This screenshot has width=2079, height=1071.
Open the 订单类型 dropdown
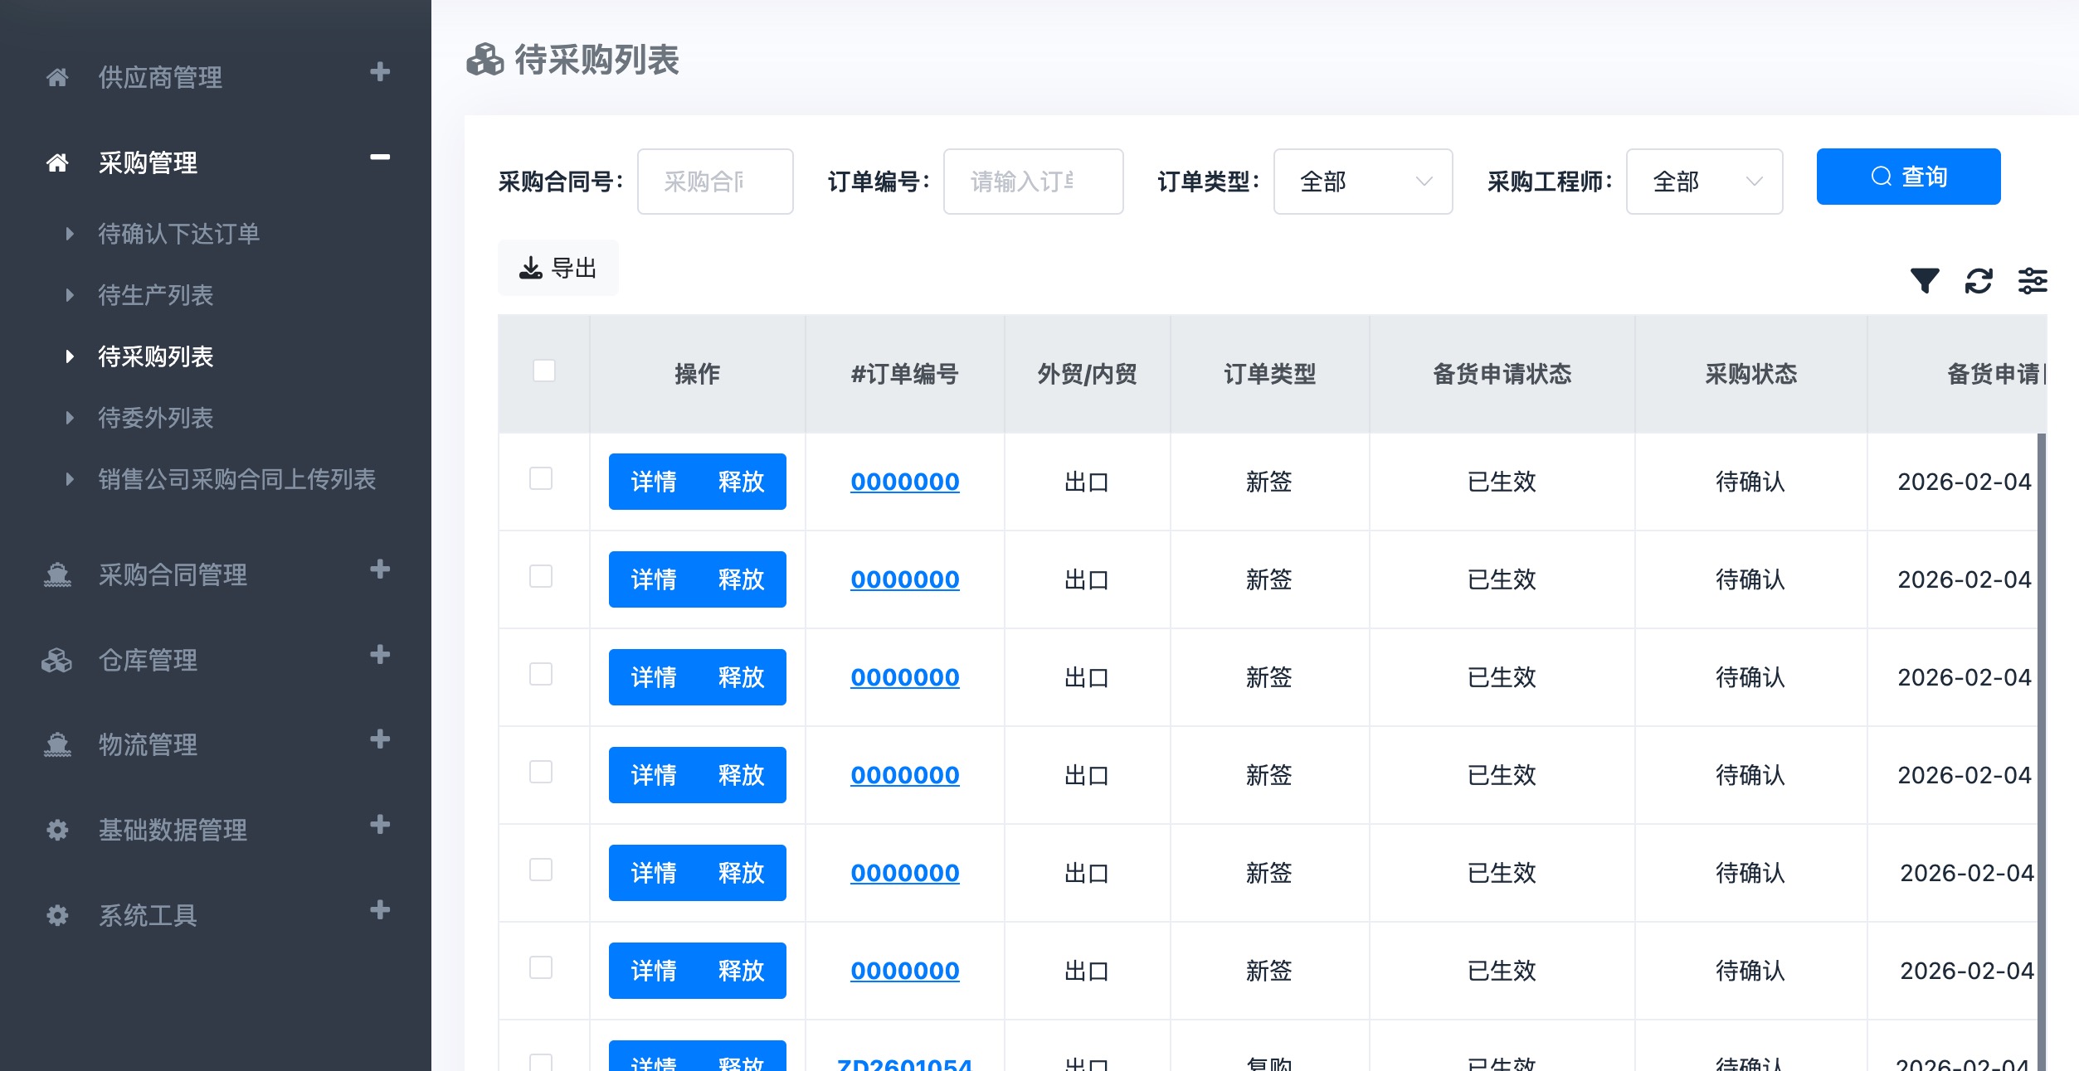[x=1362, y=182]
